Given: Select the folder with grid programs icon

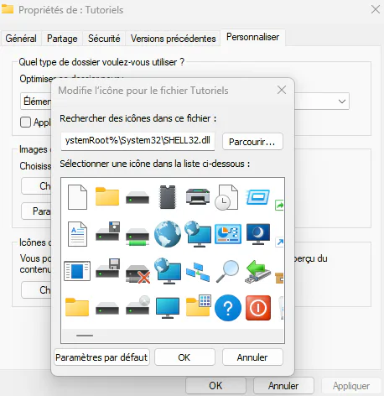Looking at the screenshot, I should point(199,305).
